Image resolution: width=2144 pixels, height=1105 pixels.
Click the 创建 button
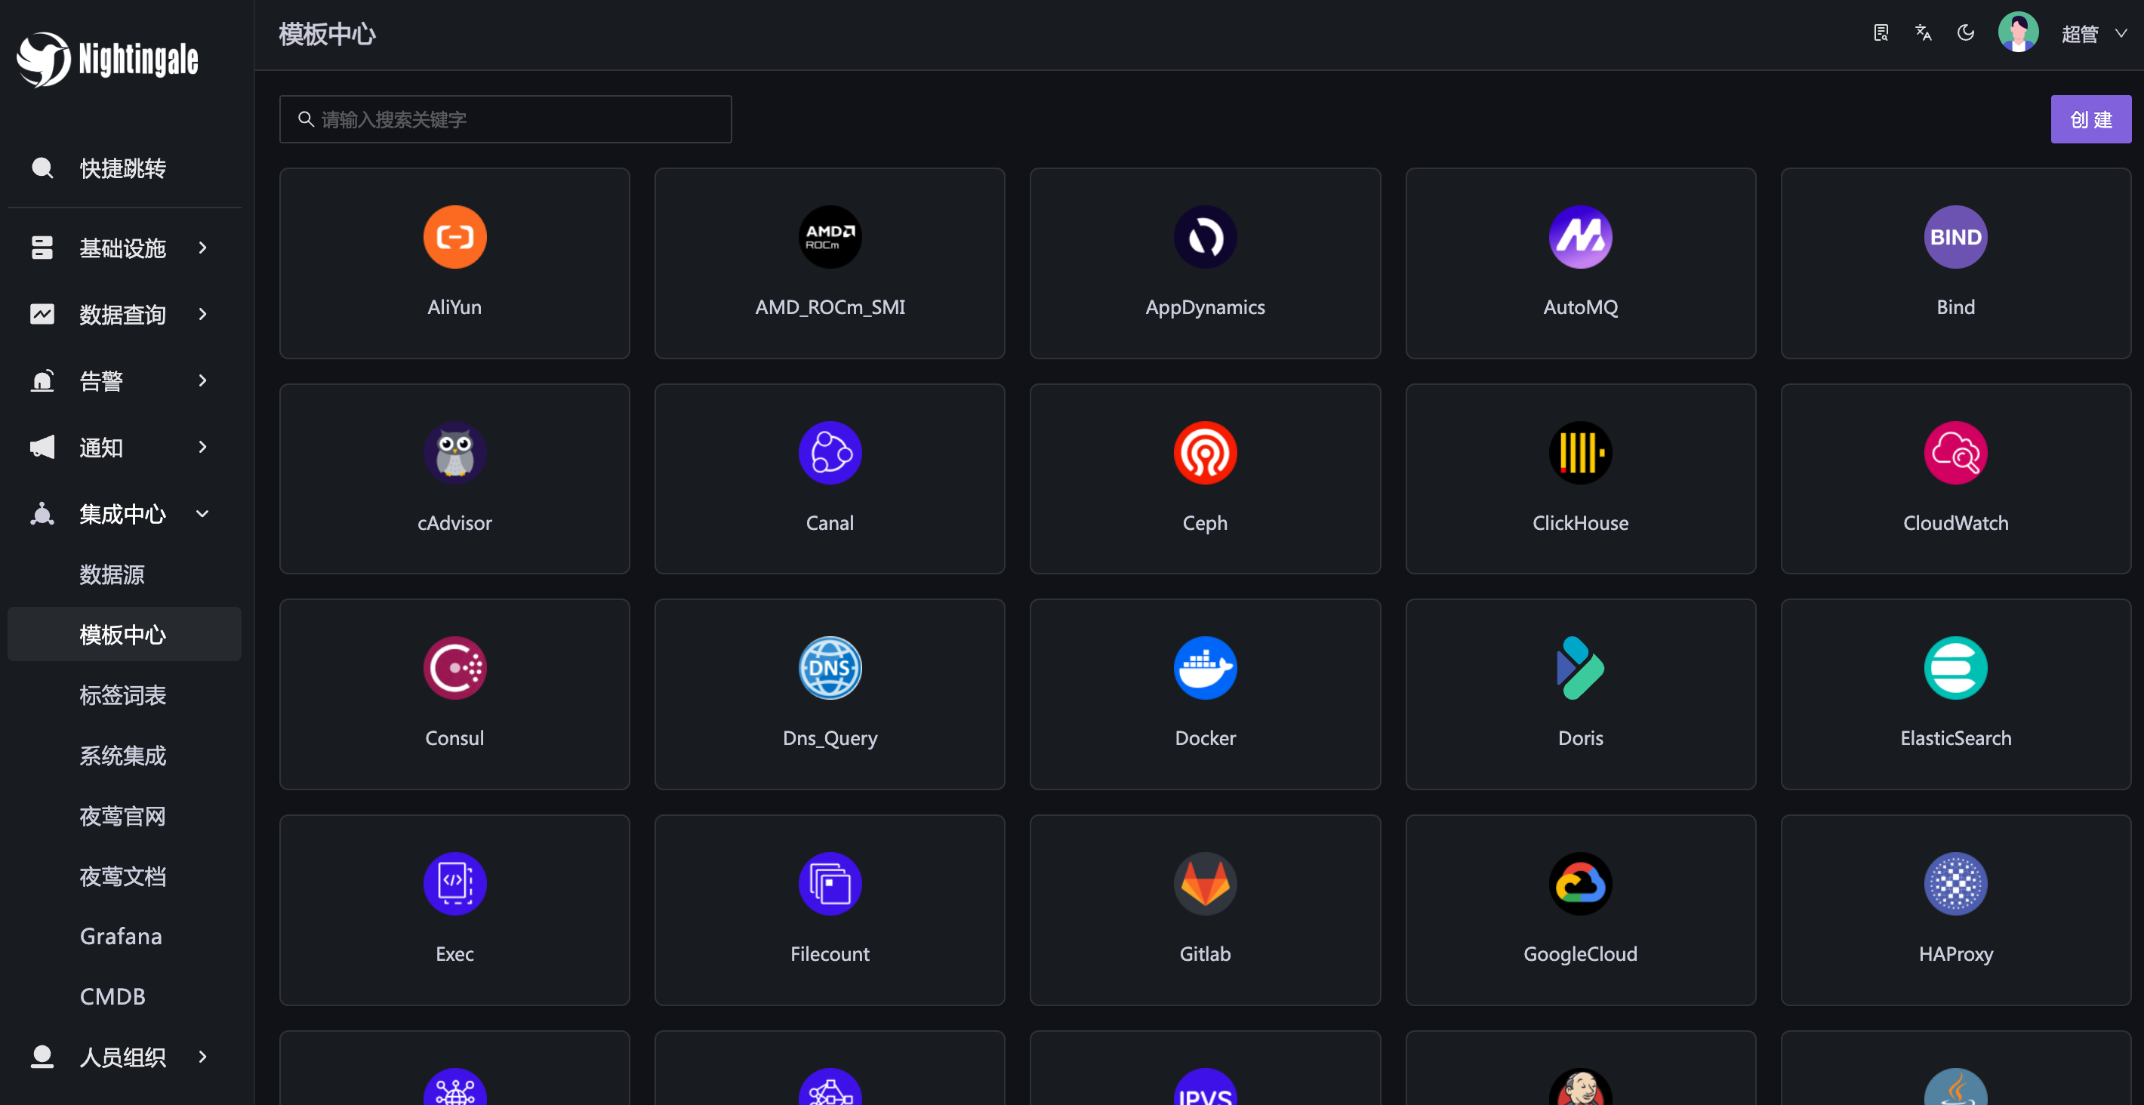pyautogui.click(x=2090, y=119)
